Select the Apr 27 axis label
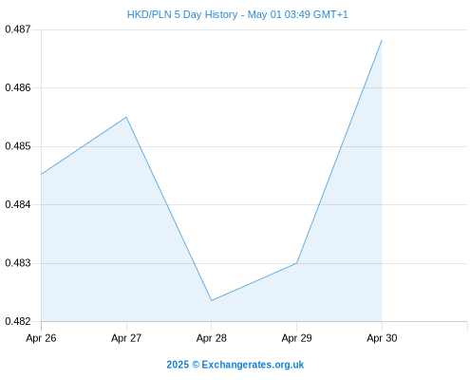Image resolution: width=470 pixels, height=380 pixels. point(126,338)
